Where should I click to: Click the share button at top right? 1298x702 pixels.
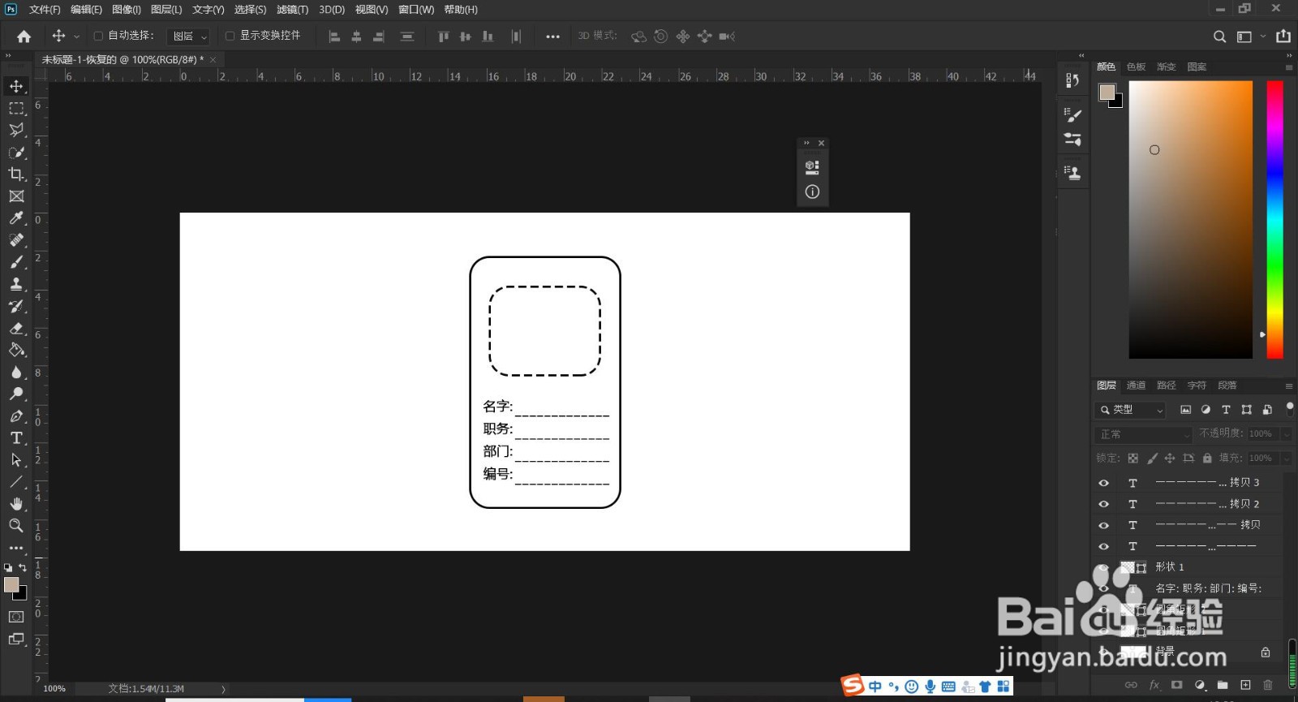click(1283, 36)
